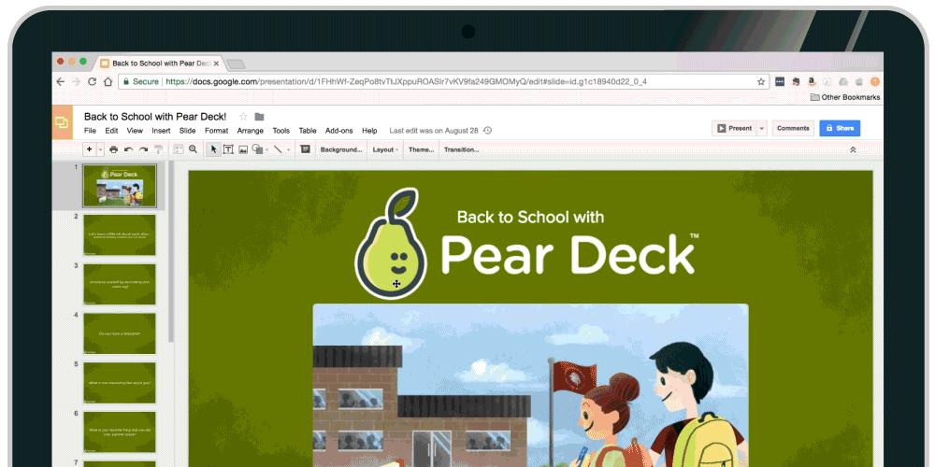Click the Amazon extension icon
This screenshot has height=467, width=935.
[x=812, y=81]
